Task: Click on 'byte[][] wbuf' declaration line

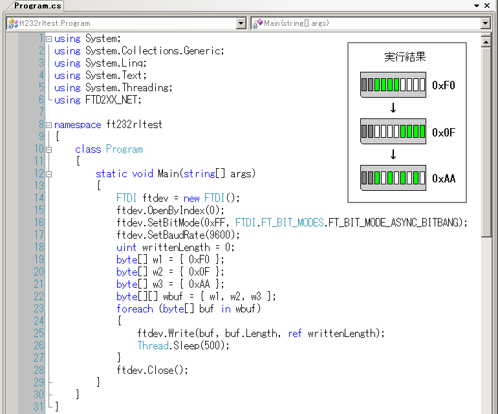Action: click(x=196, y=297)
